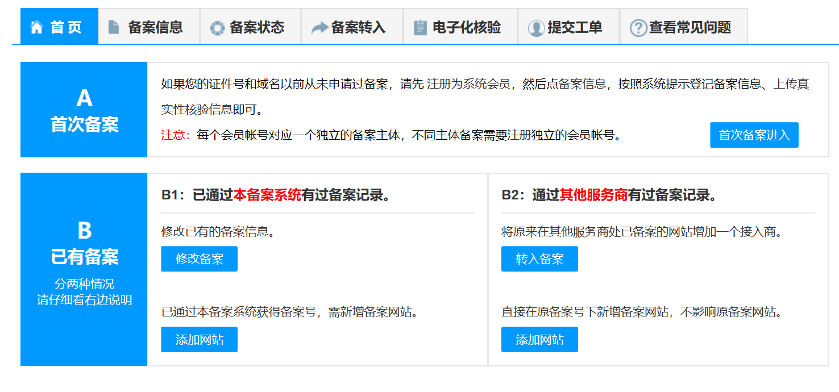Screen dimensions: 839x392
Task: Click the clipboard icon beside 电子化核验
Action: pos(420,28)
